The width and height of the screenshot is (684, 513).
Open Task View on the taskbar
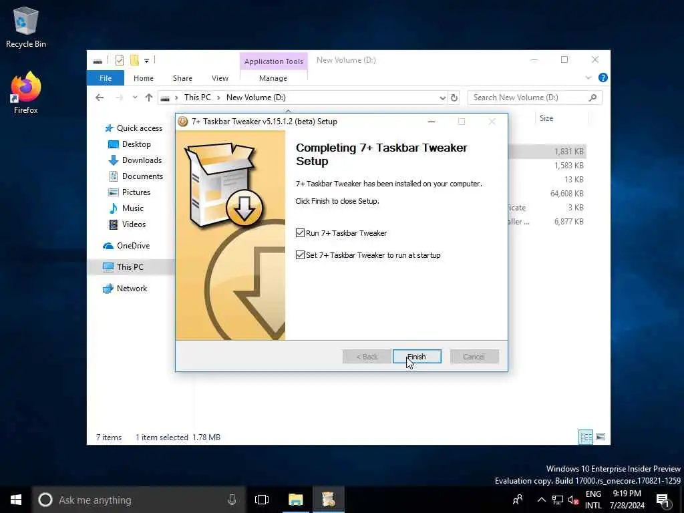pyautogui.click(x=262, y=500)
